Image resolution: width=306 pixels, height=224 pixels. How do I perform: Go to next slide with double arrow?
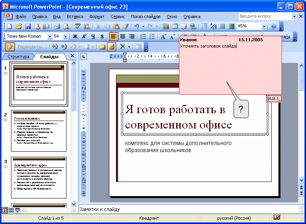(x=301, y=194)
